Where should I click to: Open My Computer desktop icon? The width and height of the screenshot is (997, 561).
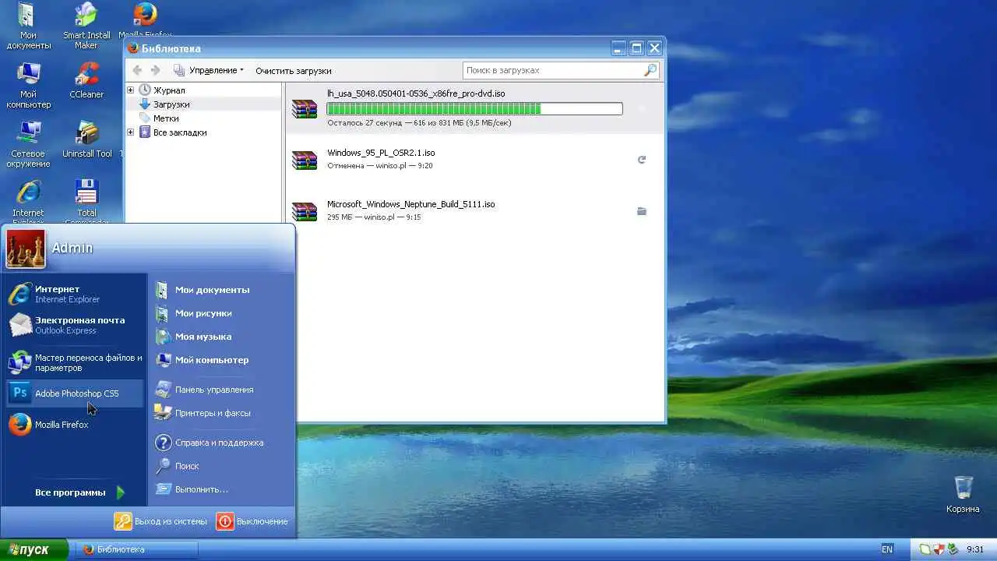tap(29, 86)
